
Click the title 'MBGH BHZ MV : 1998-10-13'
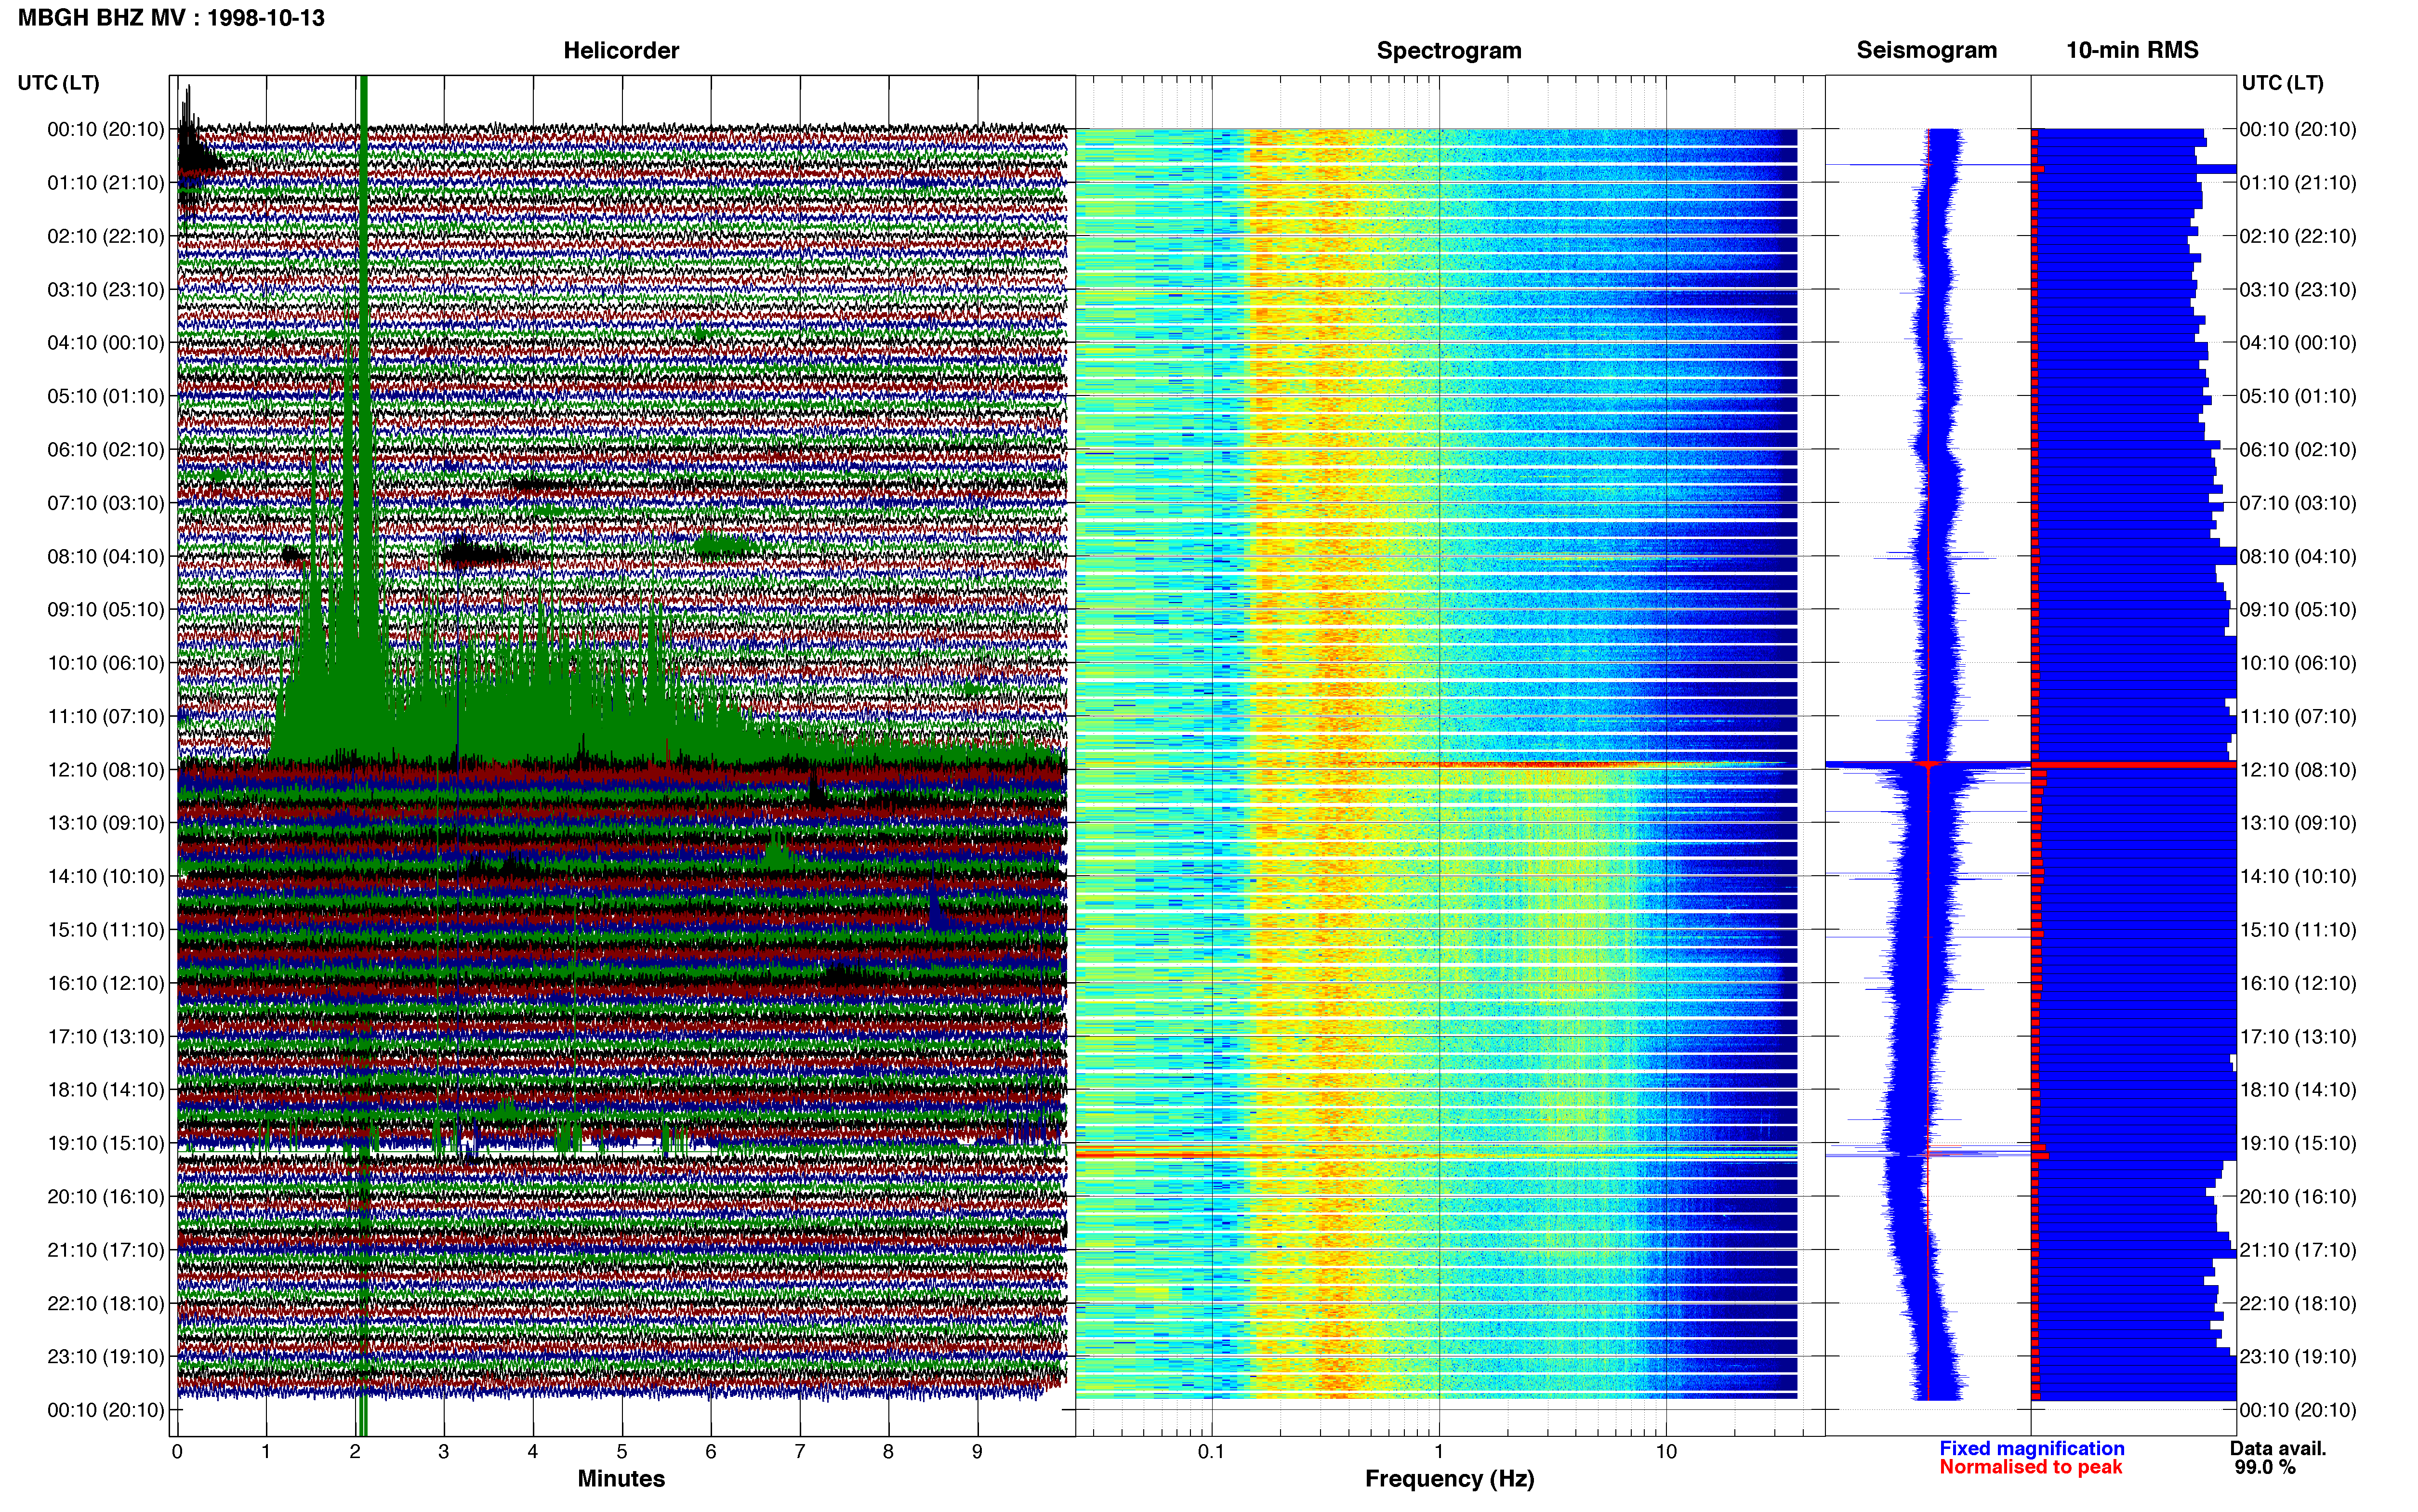point(171,18)
